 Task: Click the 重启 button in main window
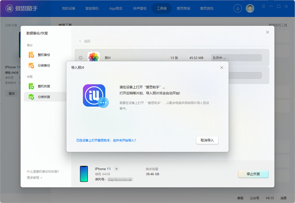tap(11, 93)
